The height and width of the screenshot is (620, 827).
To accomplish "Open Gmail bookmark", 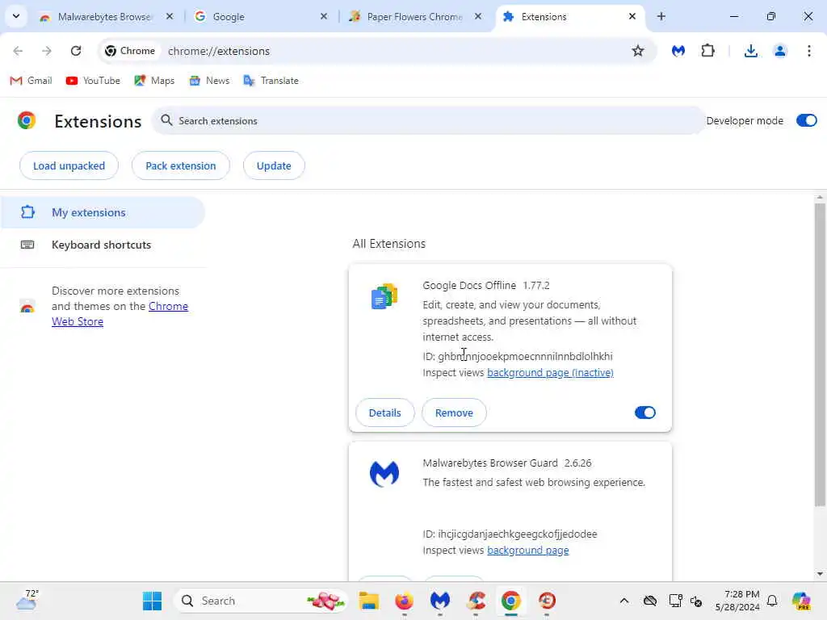I will coord(31,81).
